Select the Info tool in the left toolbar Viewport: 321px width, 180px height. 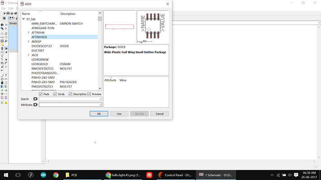(2, 25)
